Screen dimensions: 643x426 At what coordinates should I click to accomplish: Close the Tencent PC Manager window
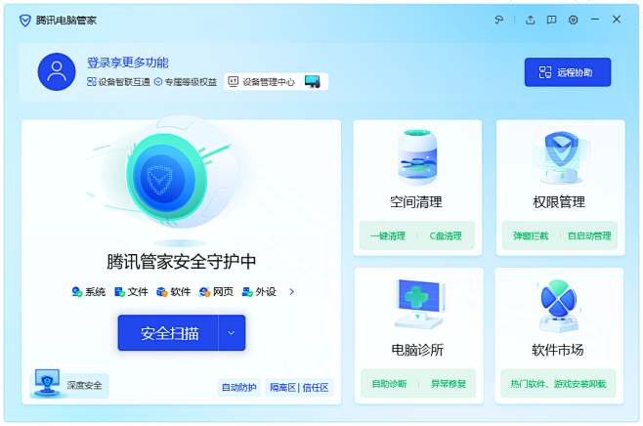617,20
